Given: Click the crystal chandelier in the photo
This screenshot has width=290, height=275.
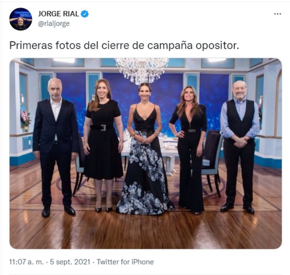Looking at the screenshot, I should 142,70.
